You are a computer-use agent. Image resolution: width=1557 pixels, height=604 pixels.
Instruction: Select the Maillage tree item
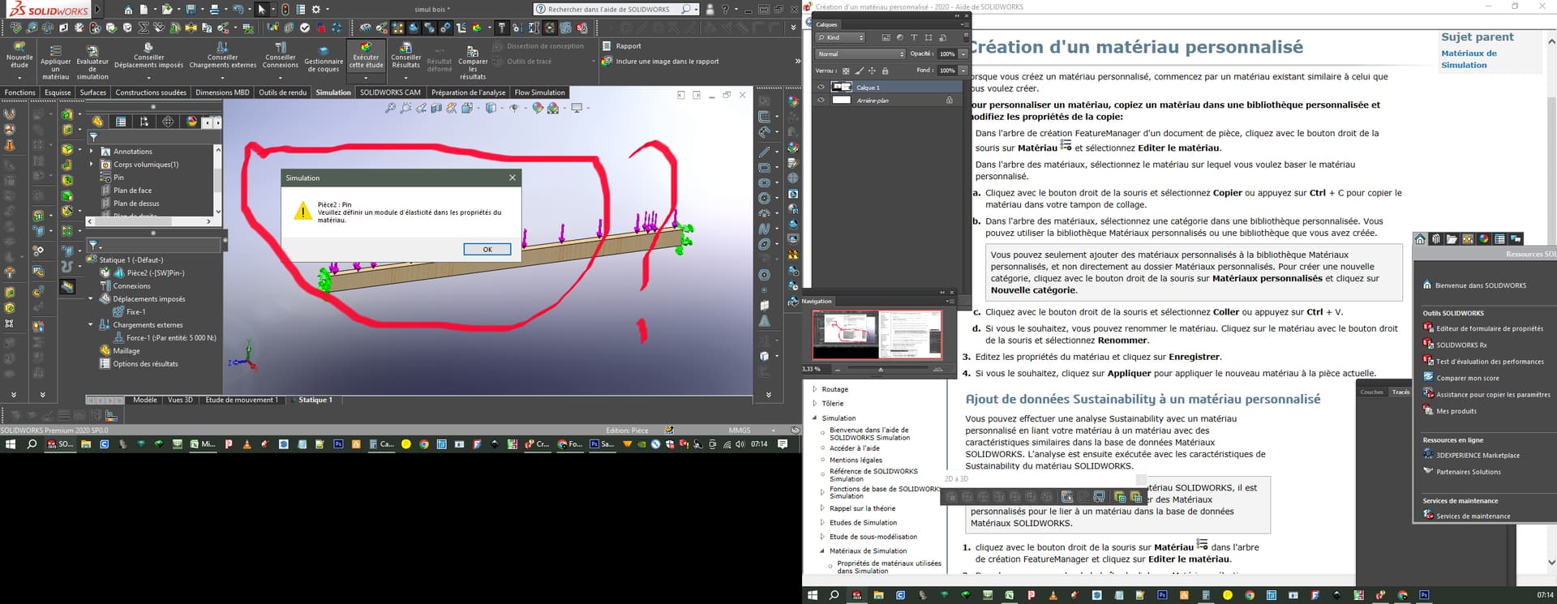pyautogui.click(x=127, y=351)
